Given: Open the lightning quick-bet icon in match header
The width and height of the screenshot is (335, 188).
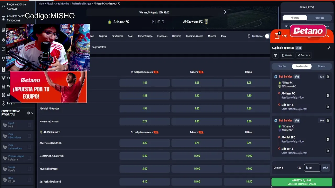Looking at the screenshot, I should pos(153,22).
